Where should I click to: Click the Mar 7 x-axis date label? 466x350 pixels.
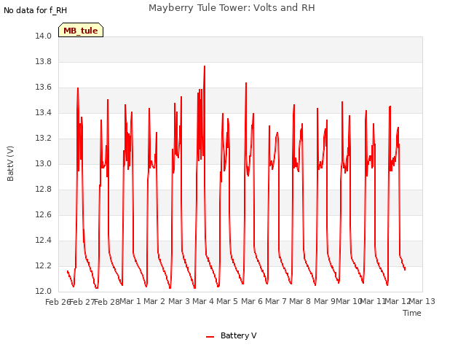pos(276,301)
